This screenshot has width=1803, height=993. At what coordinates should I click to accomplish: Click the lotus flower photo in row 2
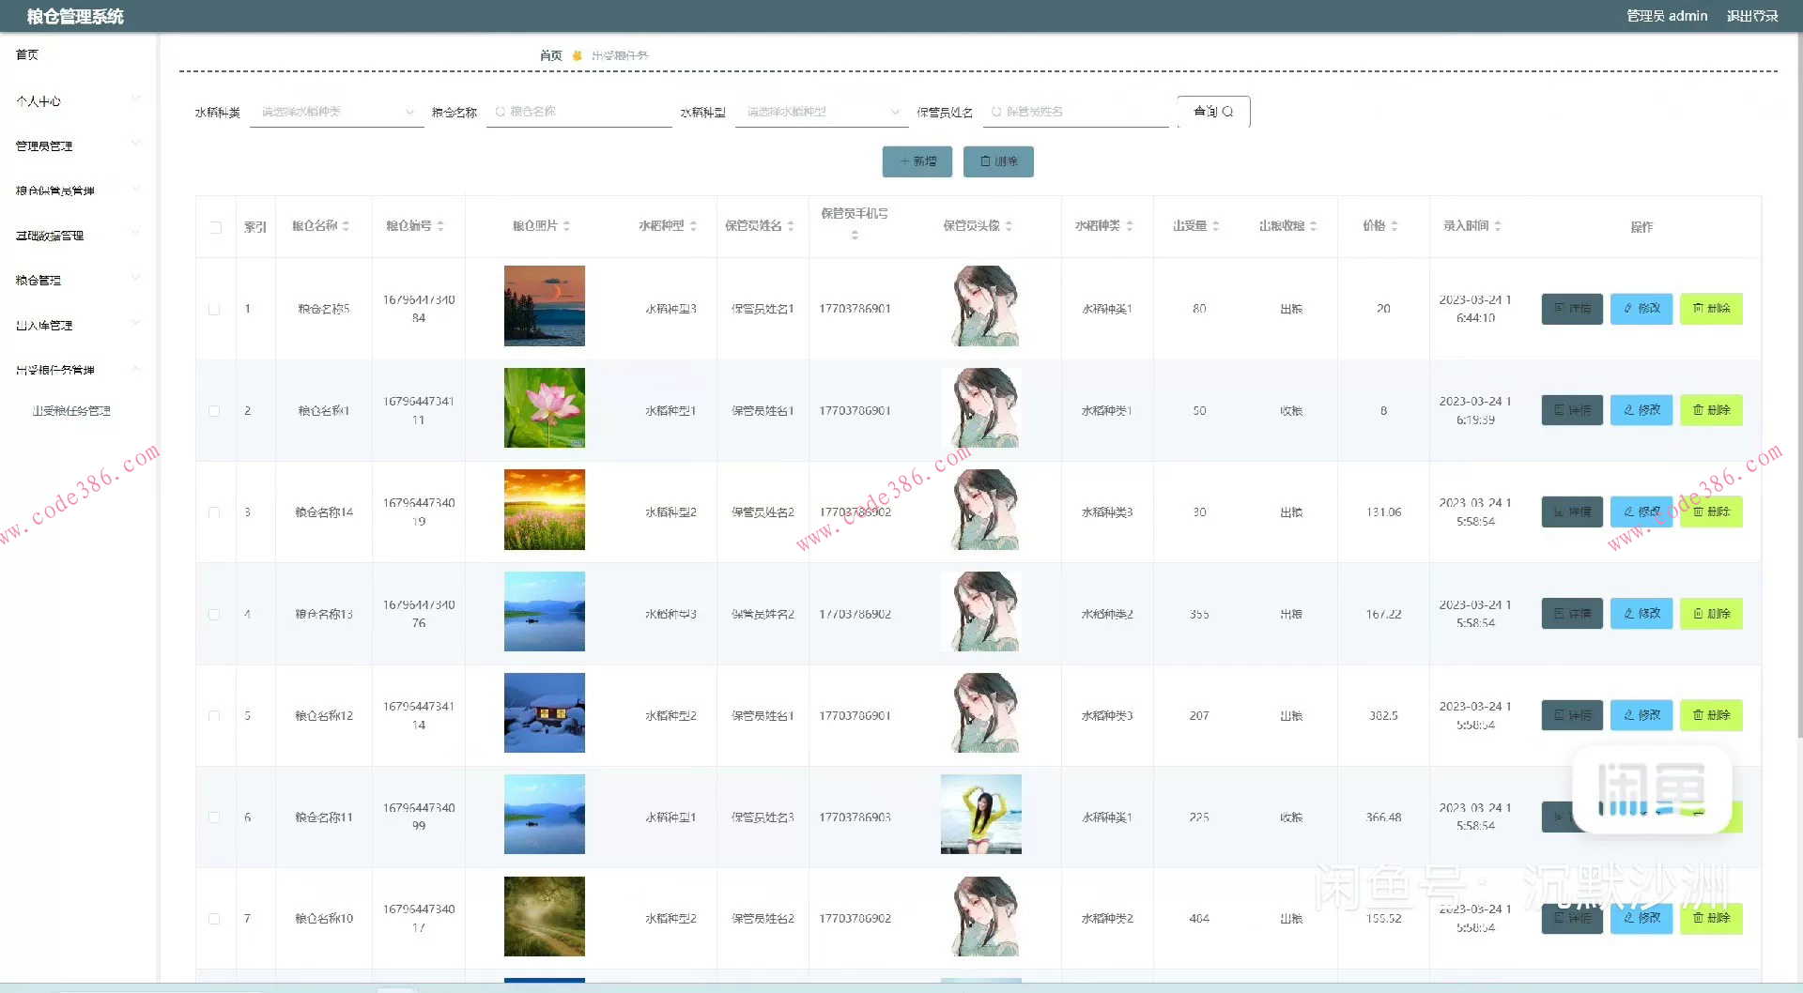tap(544, 408)
